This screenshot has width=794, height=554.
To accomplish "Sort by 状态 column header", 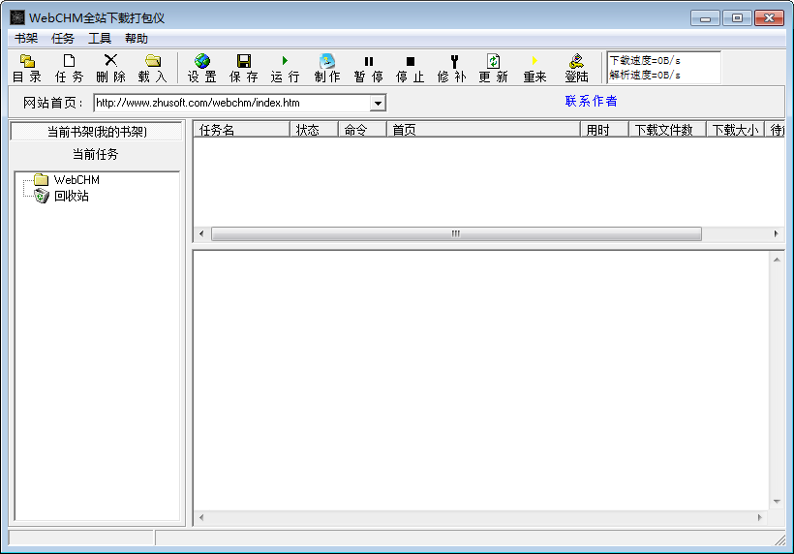I will 314,130.
